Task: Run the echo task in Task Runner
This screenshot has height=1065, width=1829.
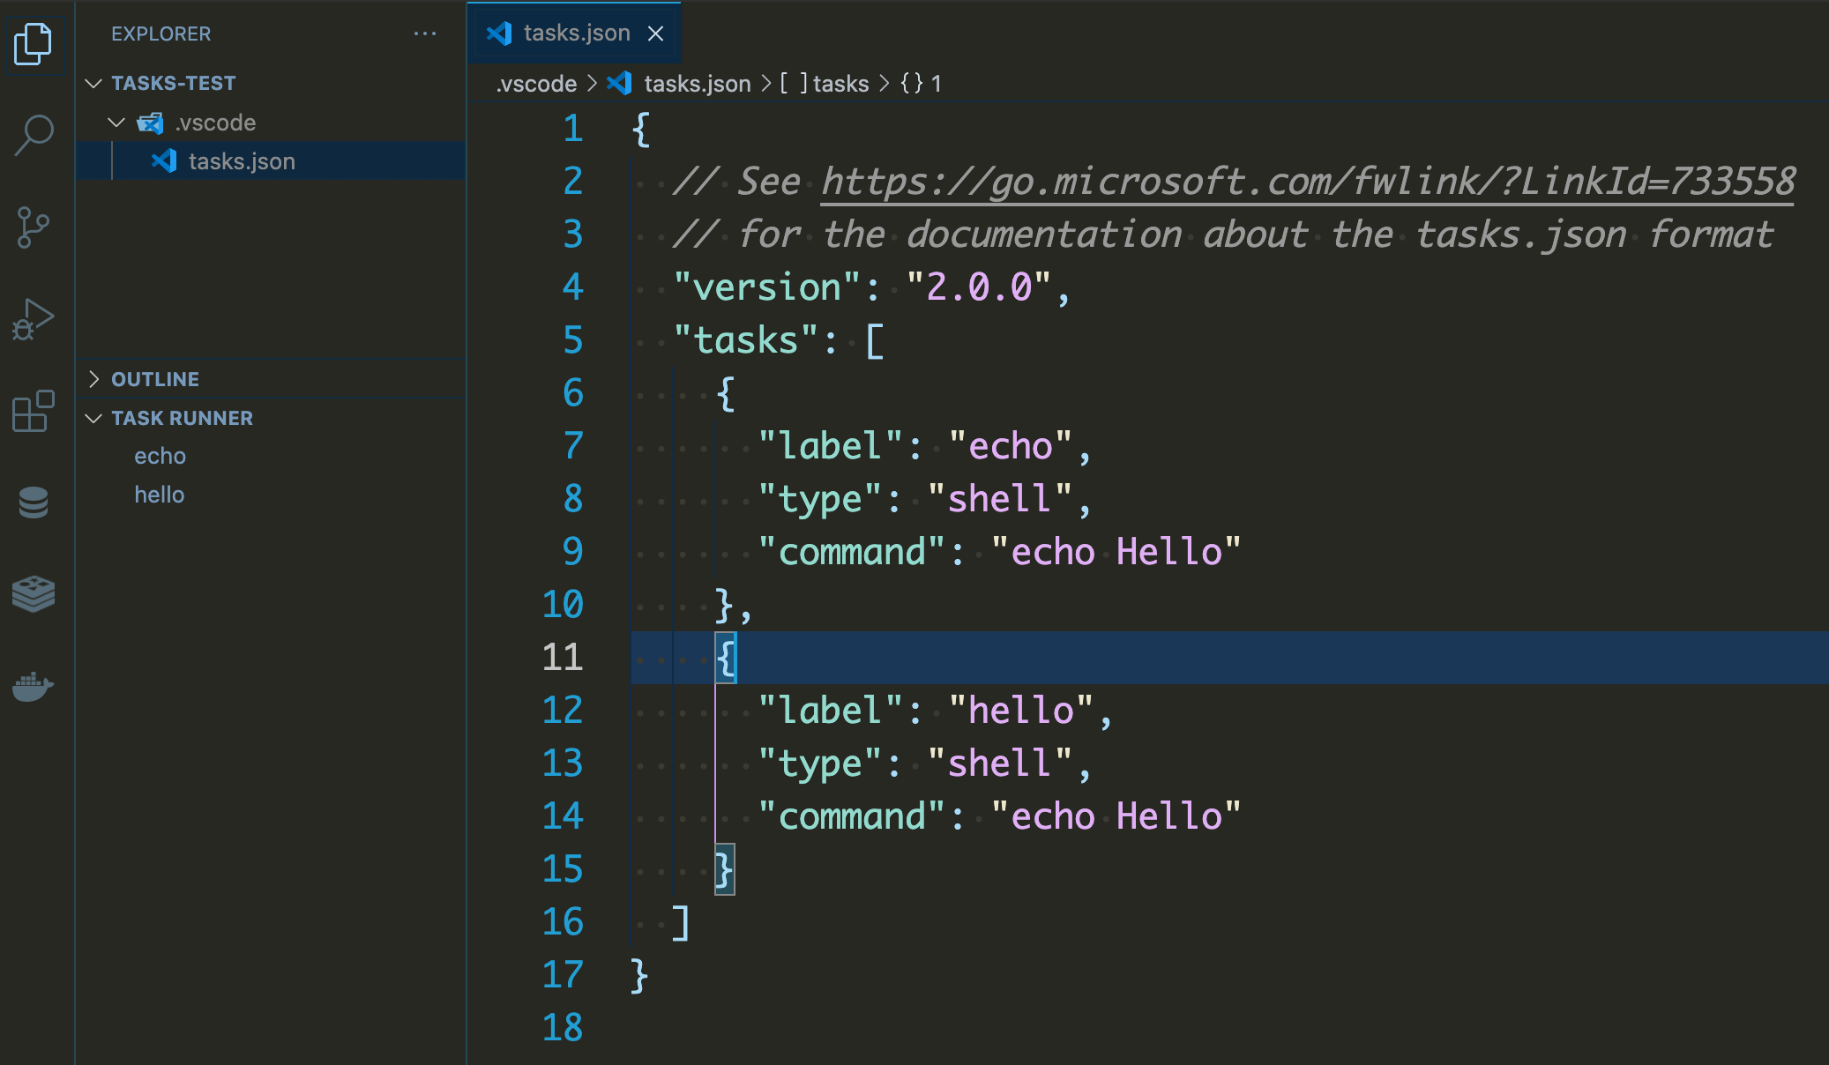Action: (x=160, y=456)
